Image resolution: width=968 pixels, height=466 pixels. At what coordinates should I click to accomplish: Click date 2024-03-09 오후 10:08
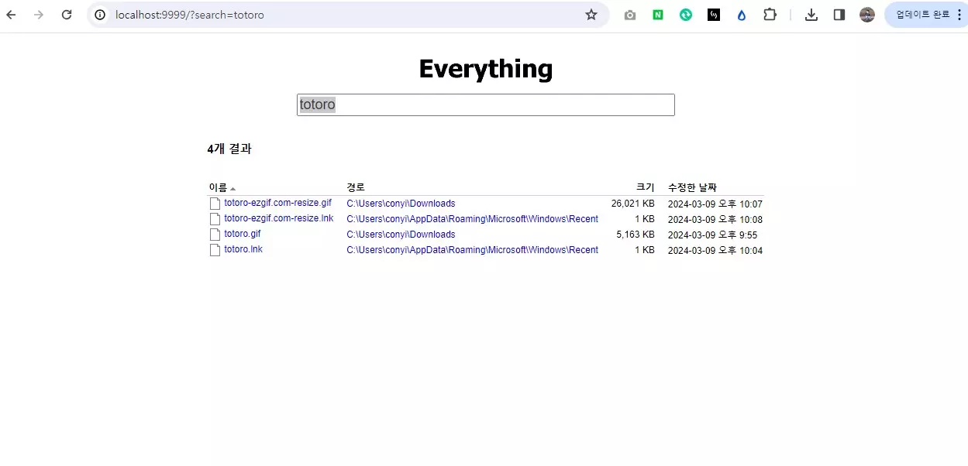715,219
